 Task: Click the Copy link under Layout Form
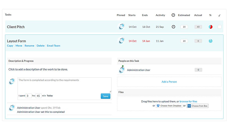click(x=10, y=46)
